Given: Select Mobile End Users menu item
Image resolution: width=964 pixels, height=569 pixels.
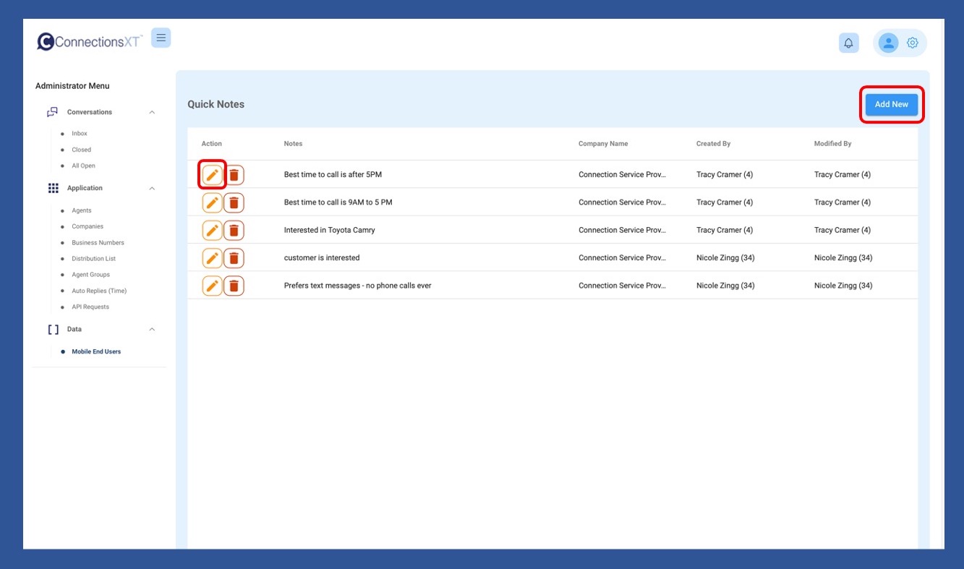Looking at the screenshot, I should click(x=96, y=352).
